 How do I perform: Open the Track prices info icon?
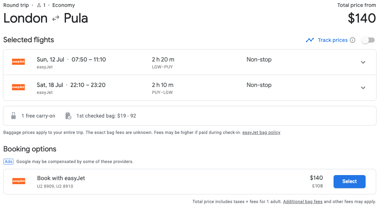(x=353, y=40)
